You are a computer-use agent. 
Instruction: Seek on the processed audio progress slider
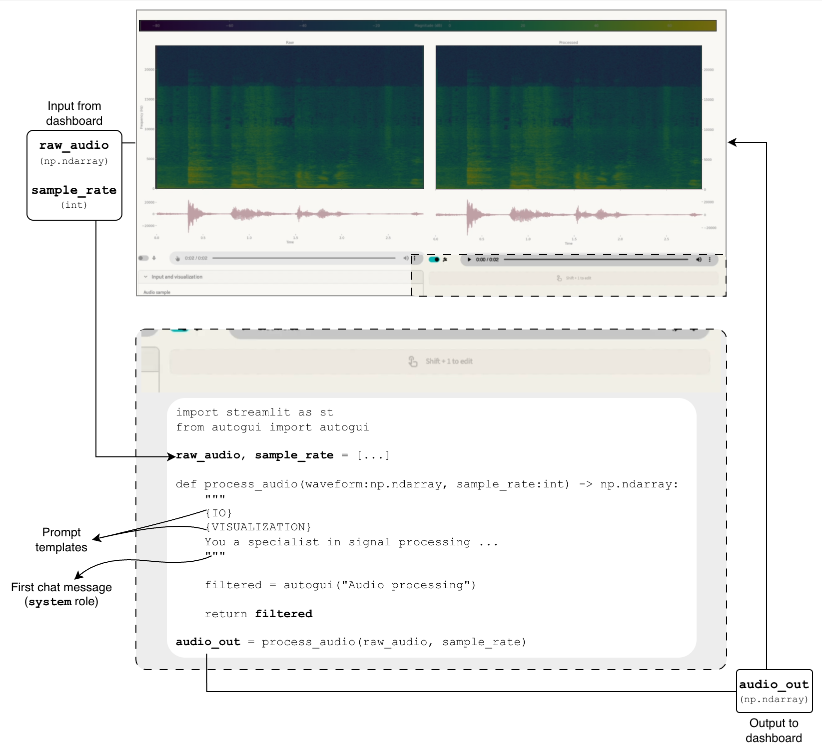coord(596,260)
